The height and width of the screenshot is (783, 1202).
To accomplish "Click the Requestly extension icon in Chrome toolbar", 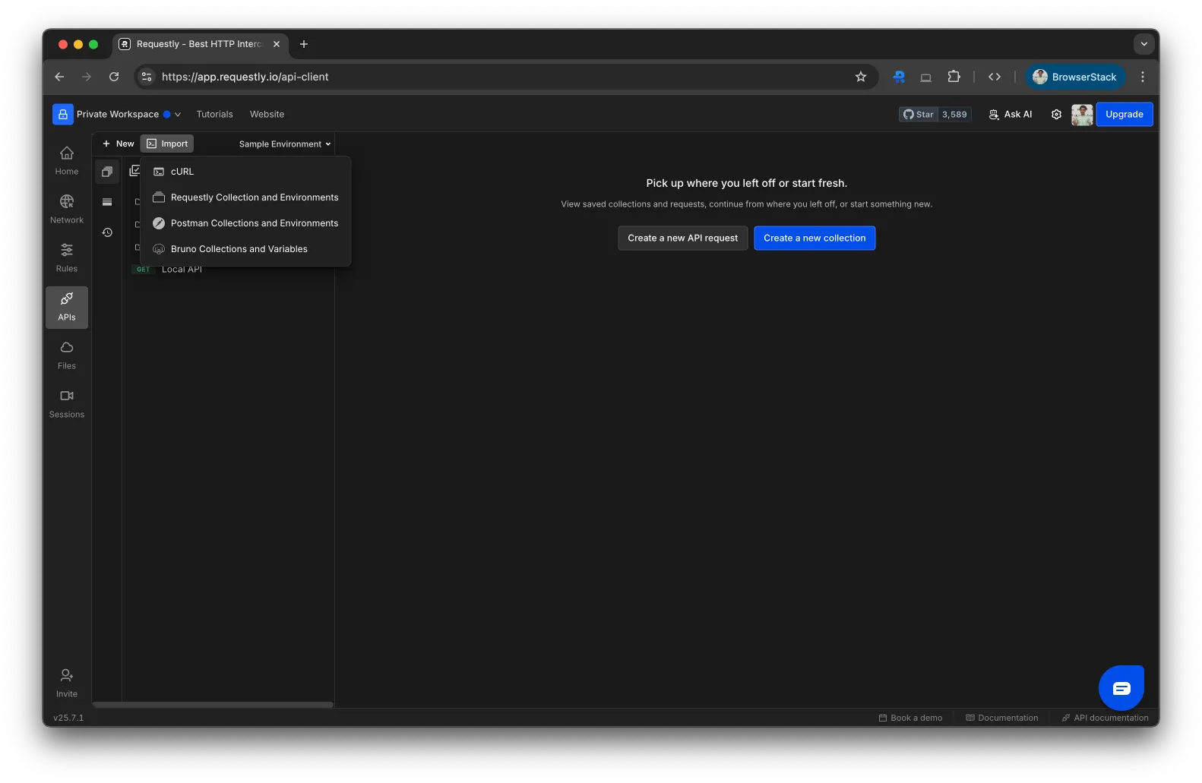I will (x=899, y=77).
